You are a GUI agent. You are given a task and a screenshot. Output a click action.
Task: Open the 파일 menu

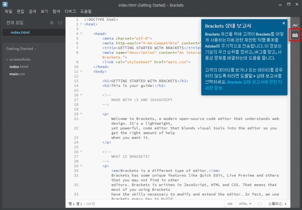[9, 11]
